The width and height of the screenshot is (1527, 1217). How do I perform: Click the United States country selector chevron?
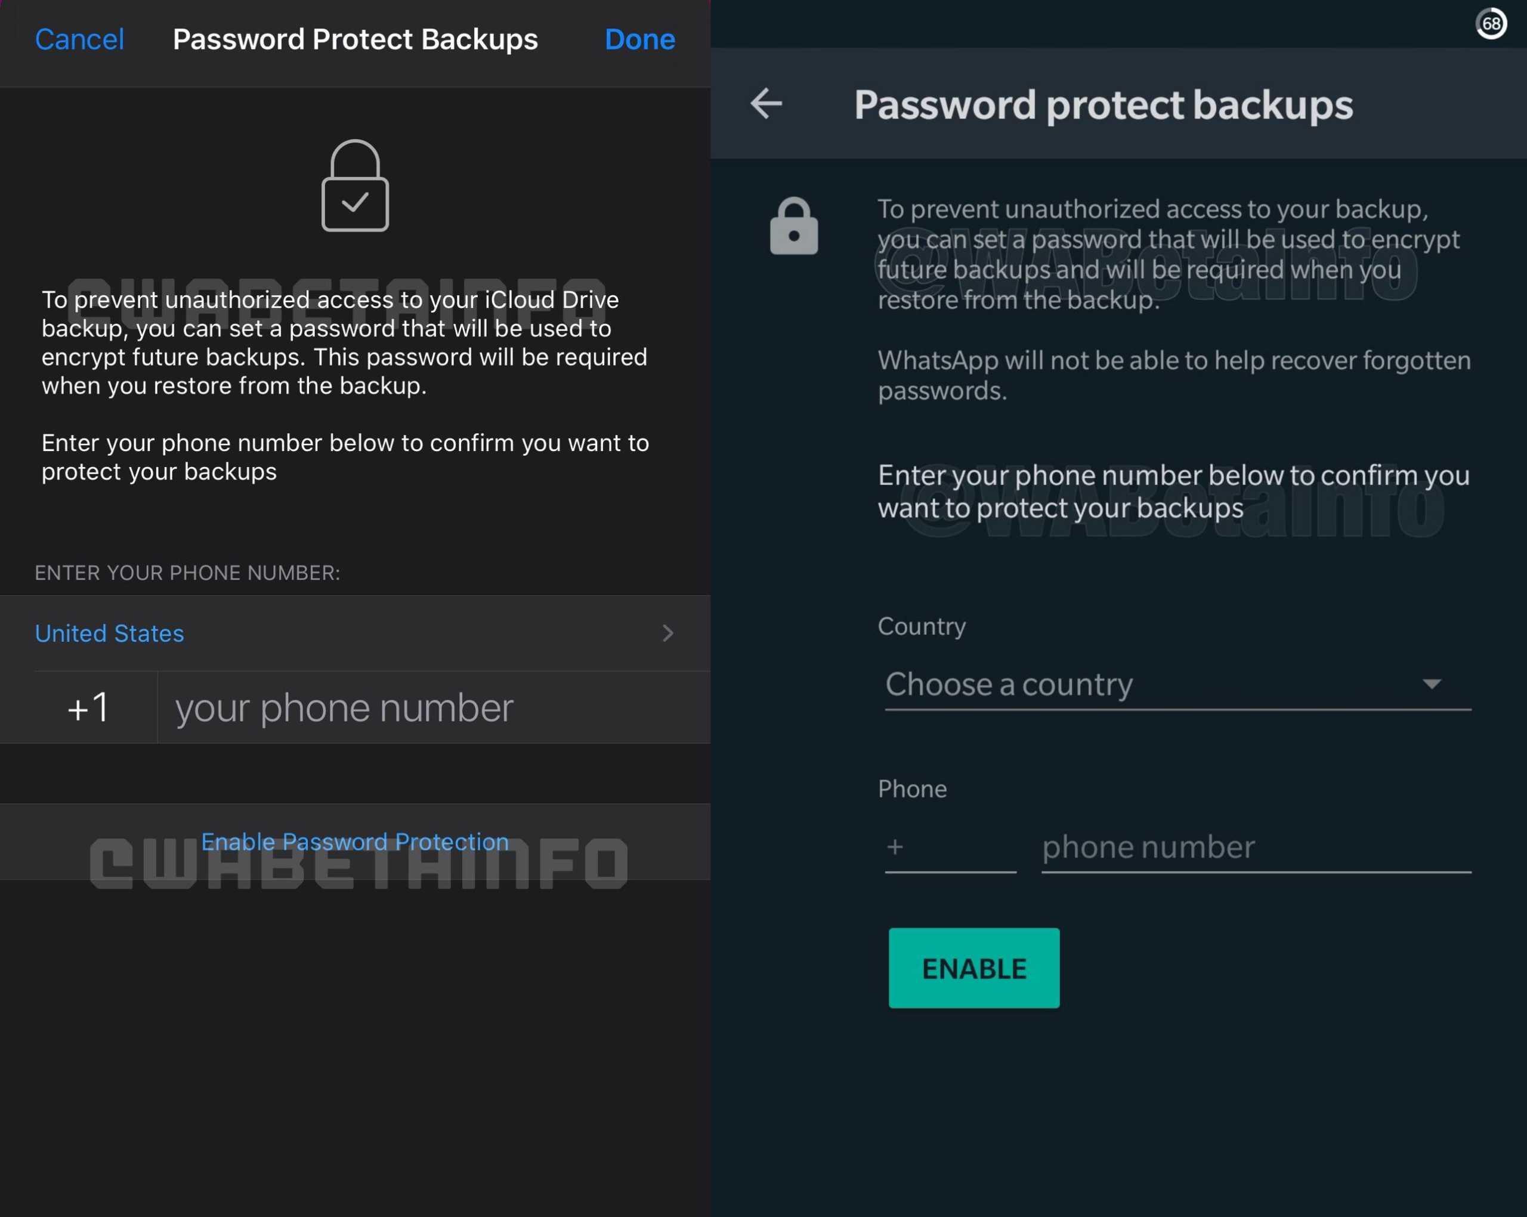point(668,634)
